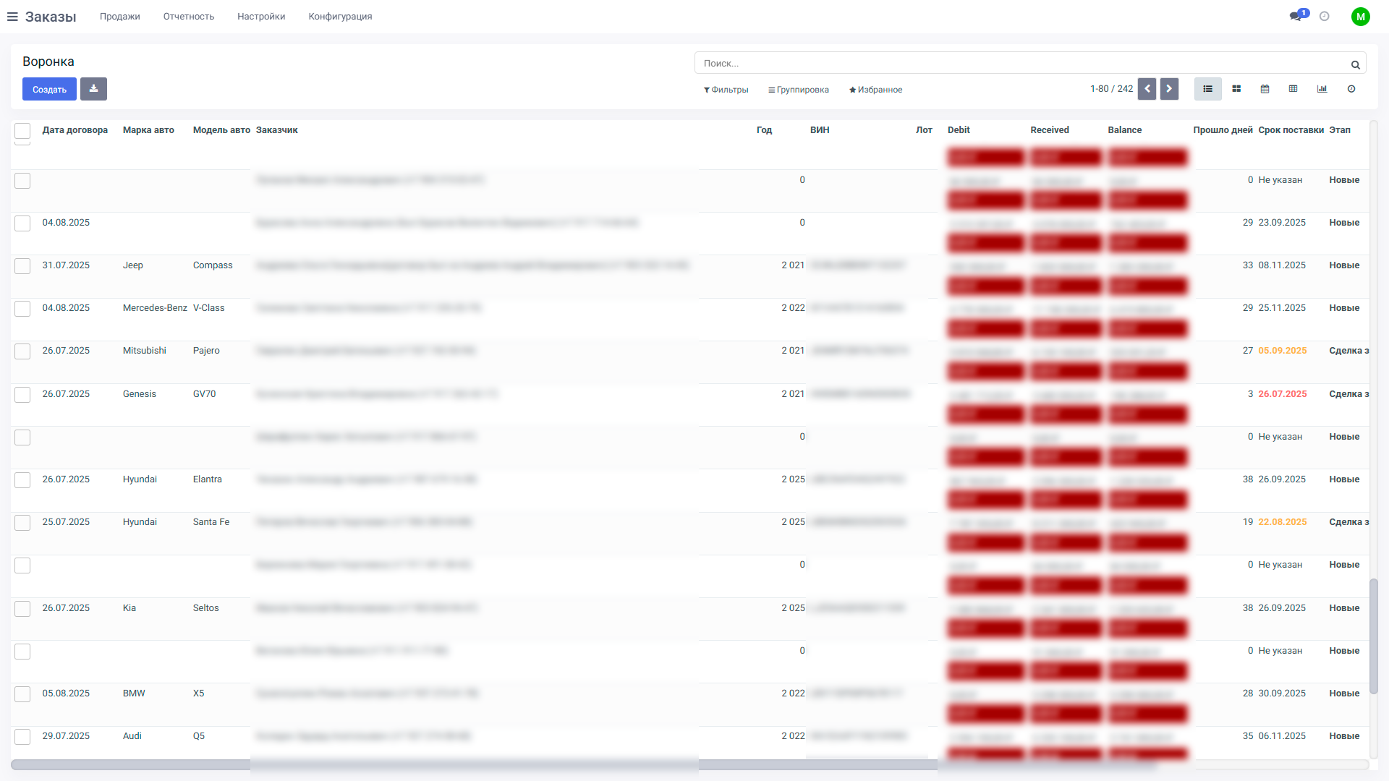1389x781 pixels.
Task: Open the calendar view
Action: point(1265,89)
